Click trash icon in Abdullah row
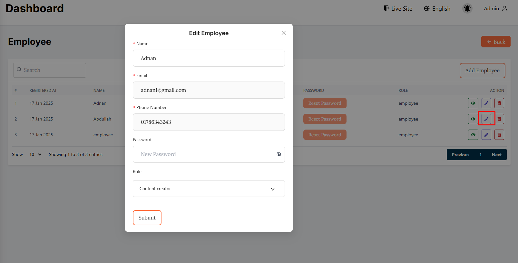The height and width of the screenshot is (263, 518). [x=499, y=119]
